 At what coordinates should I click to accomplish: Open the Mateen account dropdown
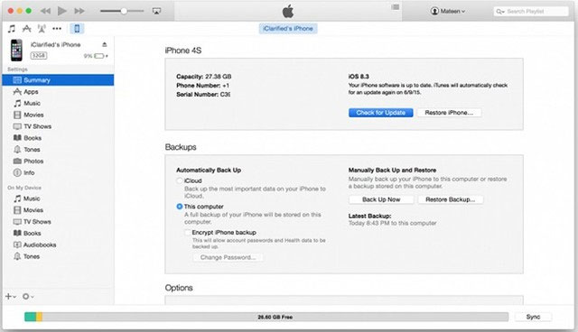click(448, 11)
